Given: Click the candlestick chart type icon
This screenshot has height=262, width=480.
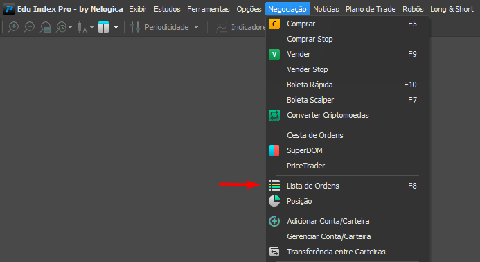Looking at the screenshot, I should (x=82, y=27).
